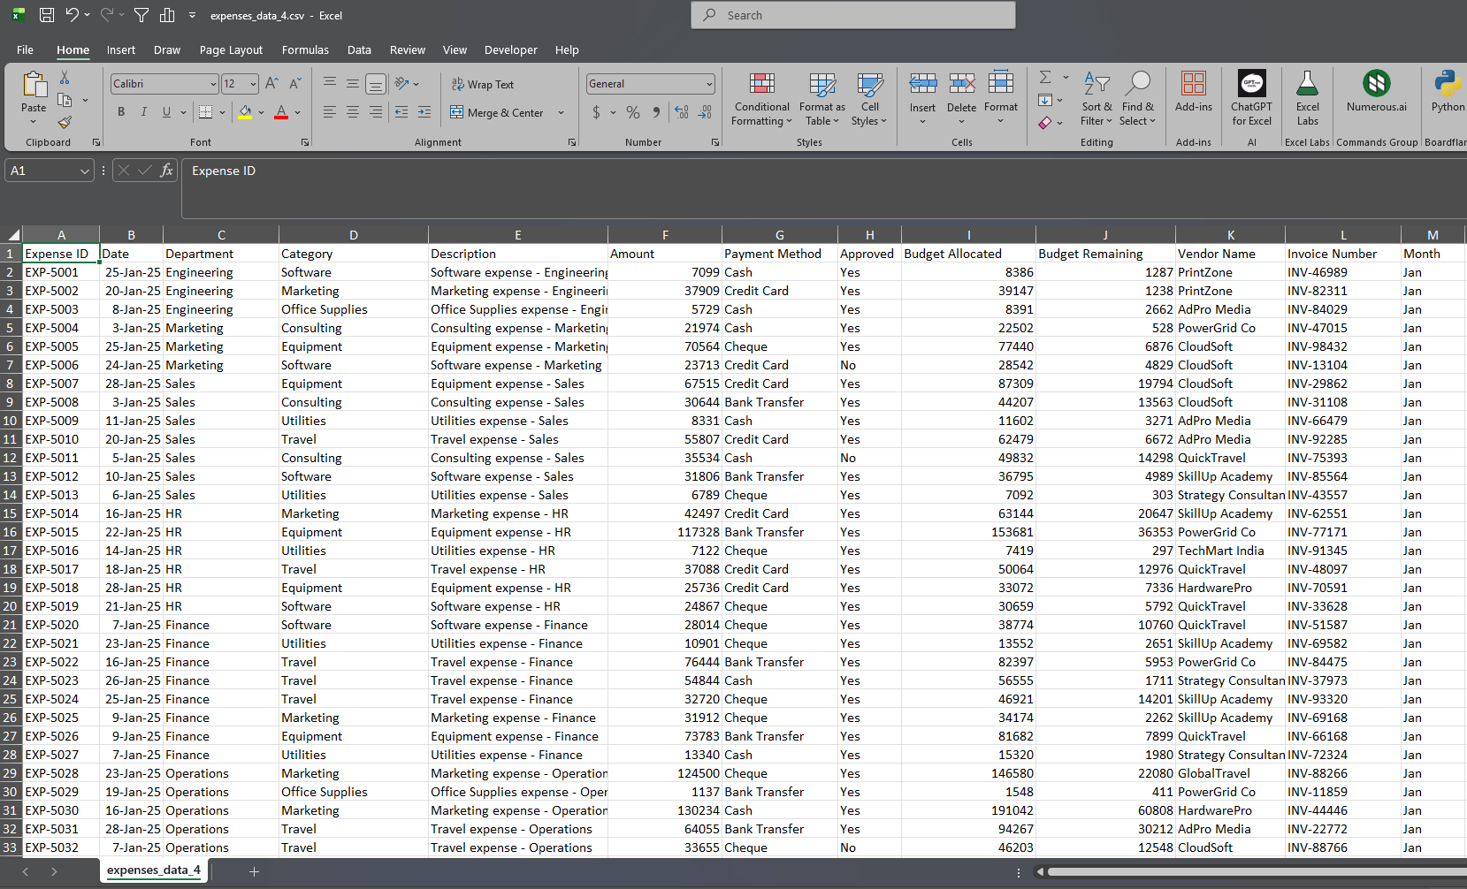Click the Search box in title bar
The width and height of the screenshot is (1467, 889).
tap(852, 15)
